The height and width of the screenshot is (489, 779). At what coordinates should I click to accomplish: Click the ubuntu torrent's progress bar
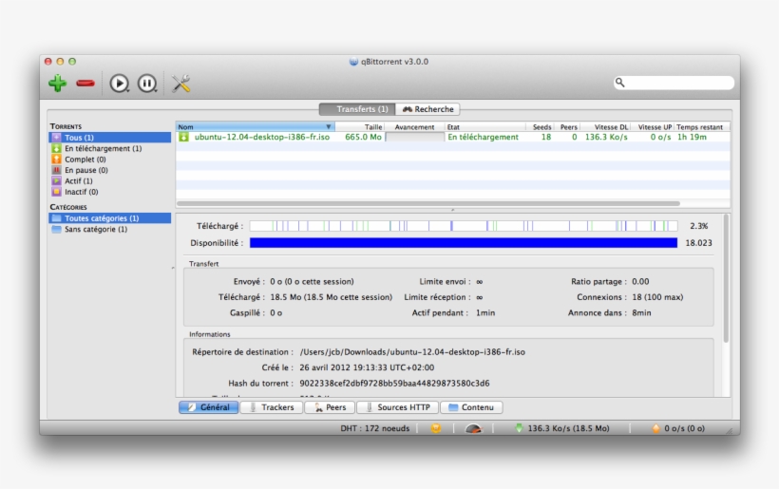415,137
